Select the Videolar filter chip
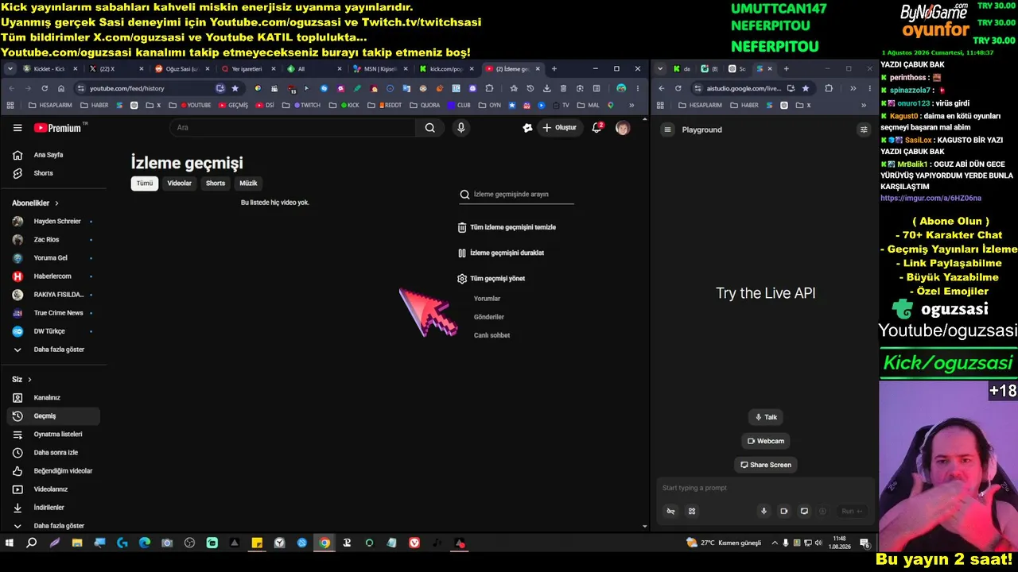1018x572 pixels. click(x=179, y=184)
